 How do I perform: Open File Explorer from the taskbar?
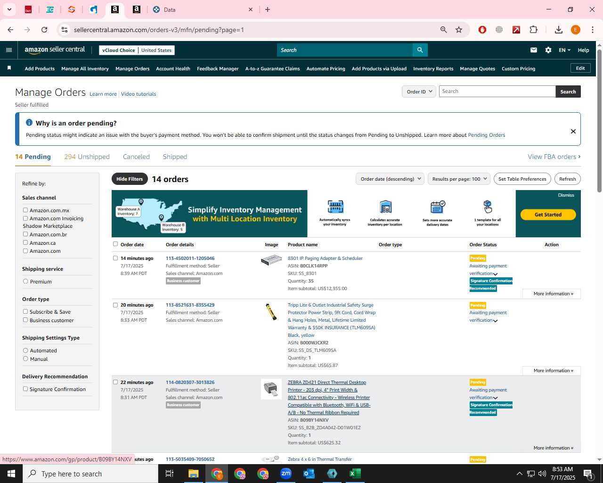[194, 474]
